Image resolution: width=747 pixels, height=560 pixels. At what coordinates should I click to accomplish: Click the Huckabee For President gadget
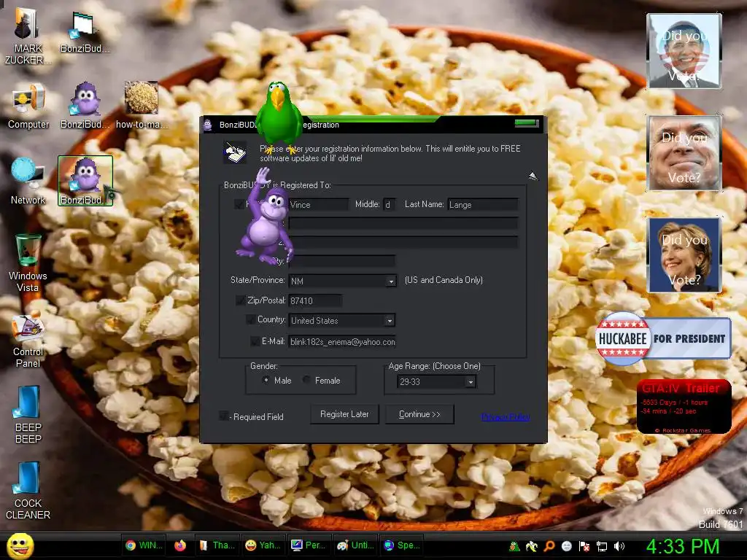click(x=663, y=338)
